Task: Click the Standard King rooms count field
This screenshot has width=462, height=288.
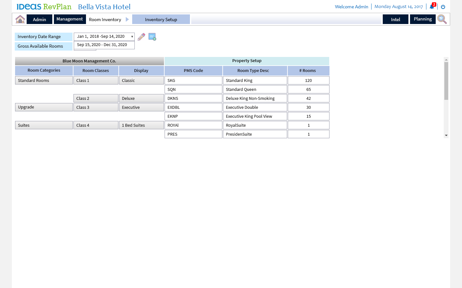Action: pos(308,81)
